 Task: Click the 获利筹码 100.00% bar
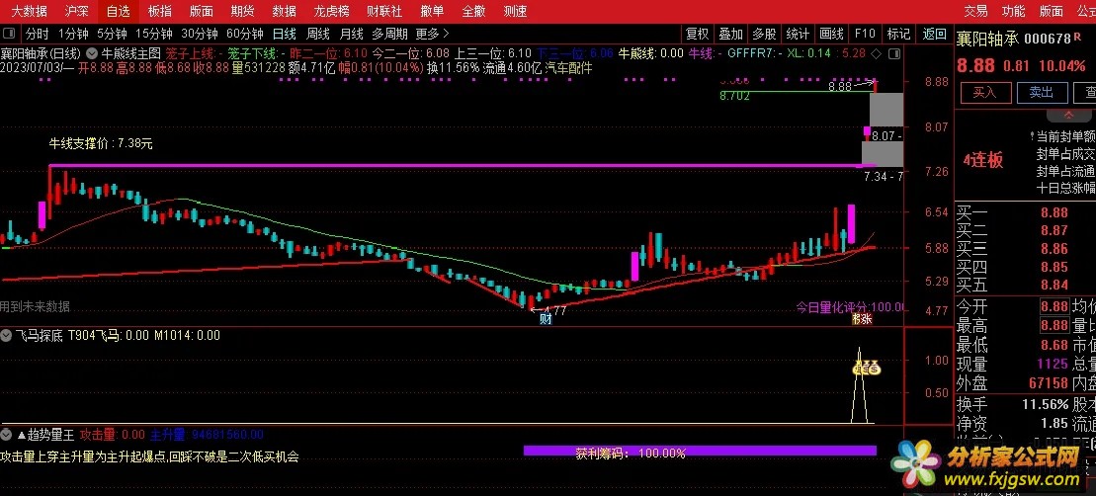(700, 452)
